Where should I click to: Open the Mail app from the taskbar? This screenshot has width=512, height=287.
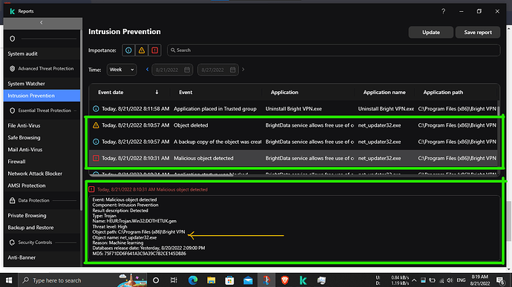pos(248,280)
